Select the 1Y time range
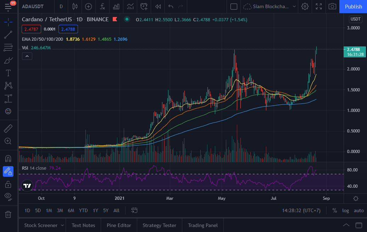The width and height of the screenshot is (367, 232). click(95, 210)
